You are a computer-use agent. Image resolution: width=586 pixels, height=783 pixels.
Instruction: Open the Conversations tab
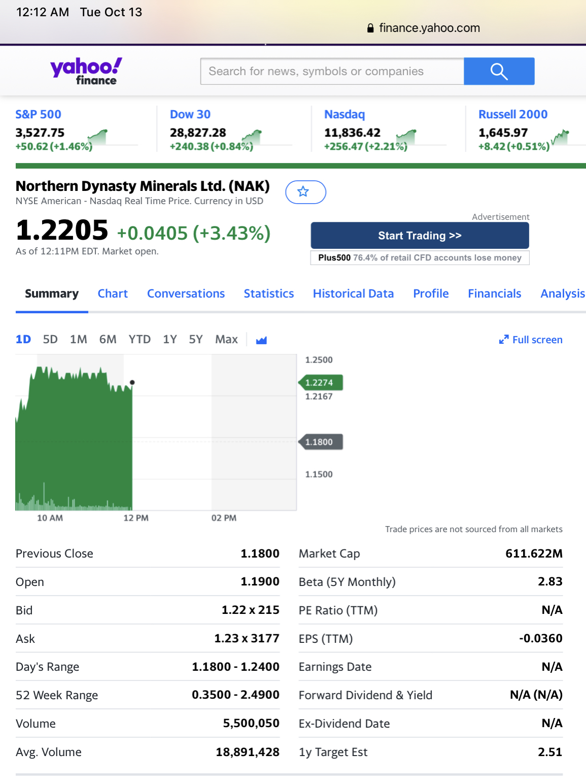click(x=186, y=293)
